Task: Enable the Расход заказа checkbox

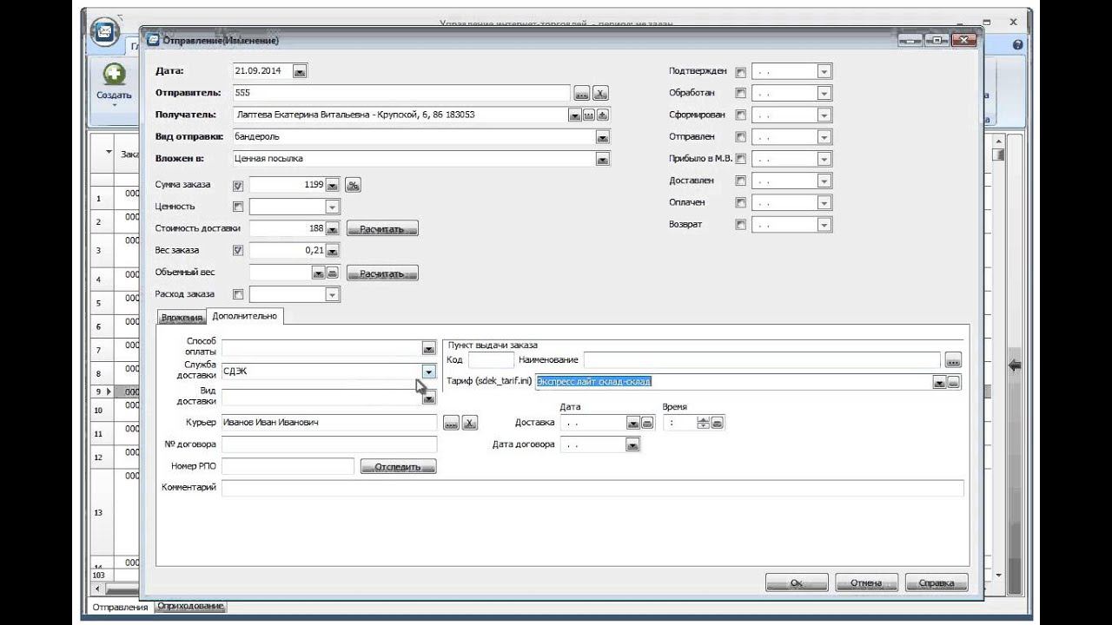Action: pos(238,294)
